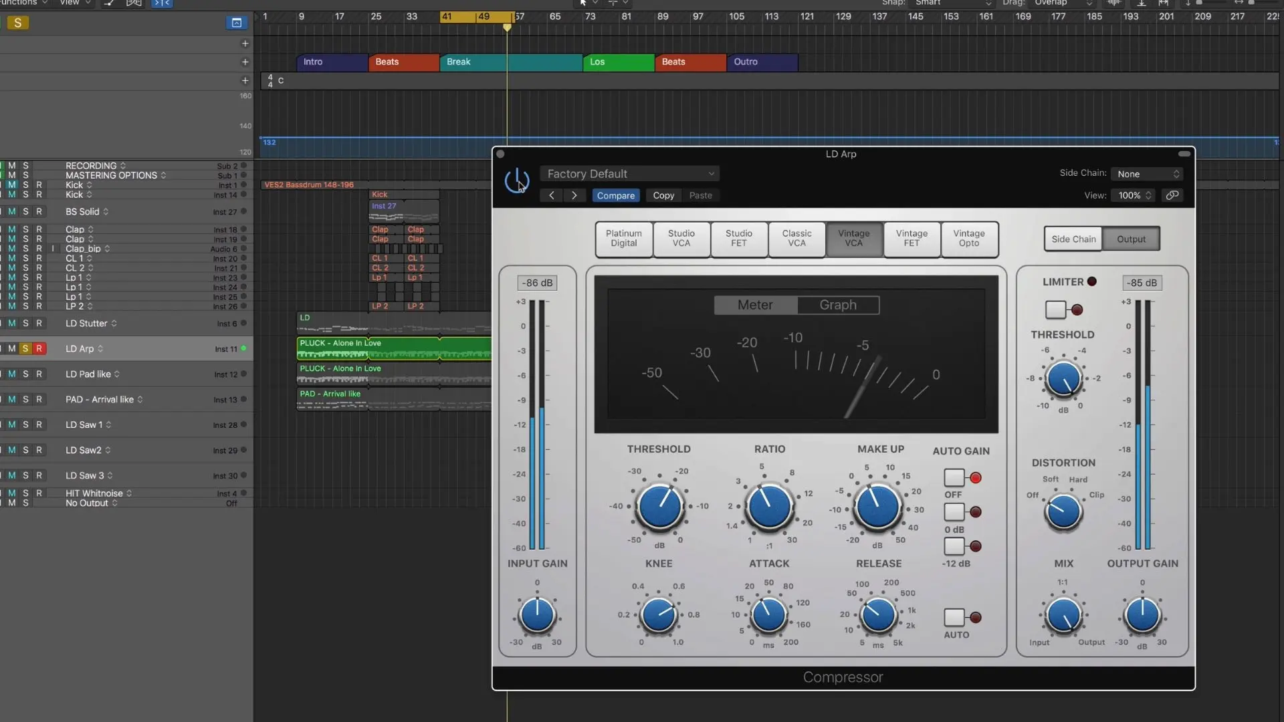Select the Vintage FET compressor model tab
The width and height of the screenshot is (1284, 722).
[912, 239]
